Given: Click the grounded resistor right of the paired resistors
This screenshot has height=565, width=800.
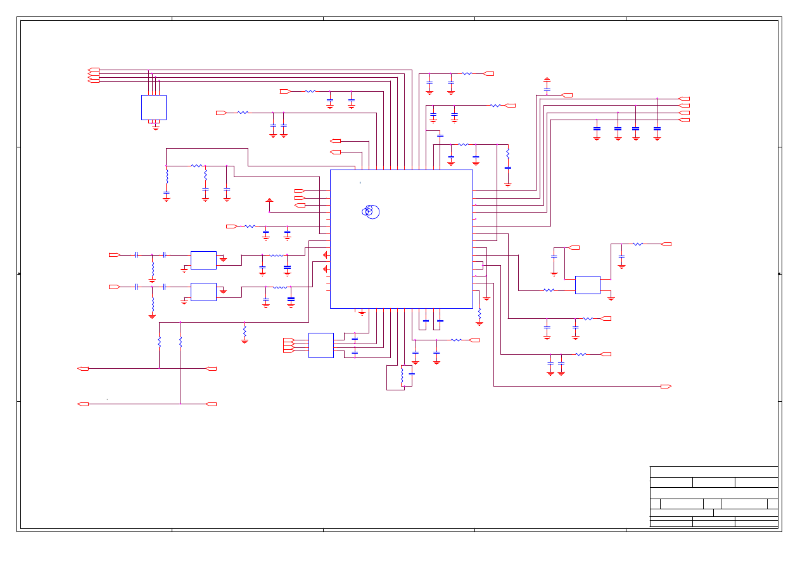Looking at the screenshot, I should click(x=244, y=331).
